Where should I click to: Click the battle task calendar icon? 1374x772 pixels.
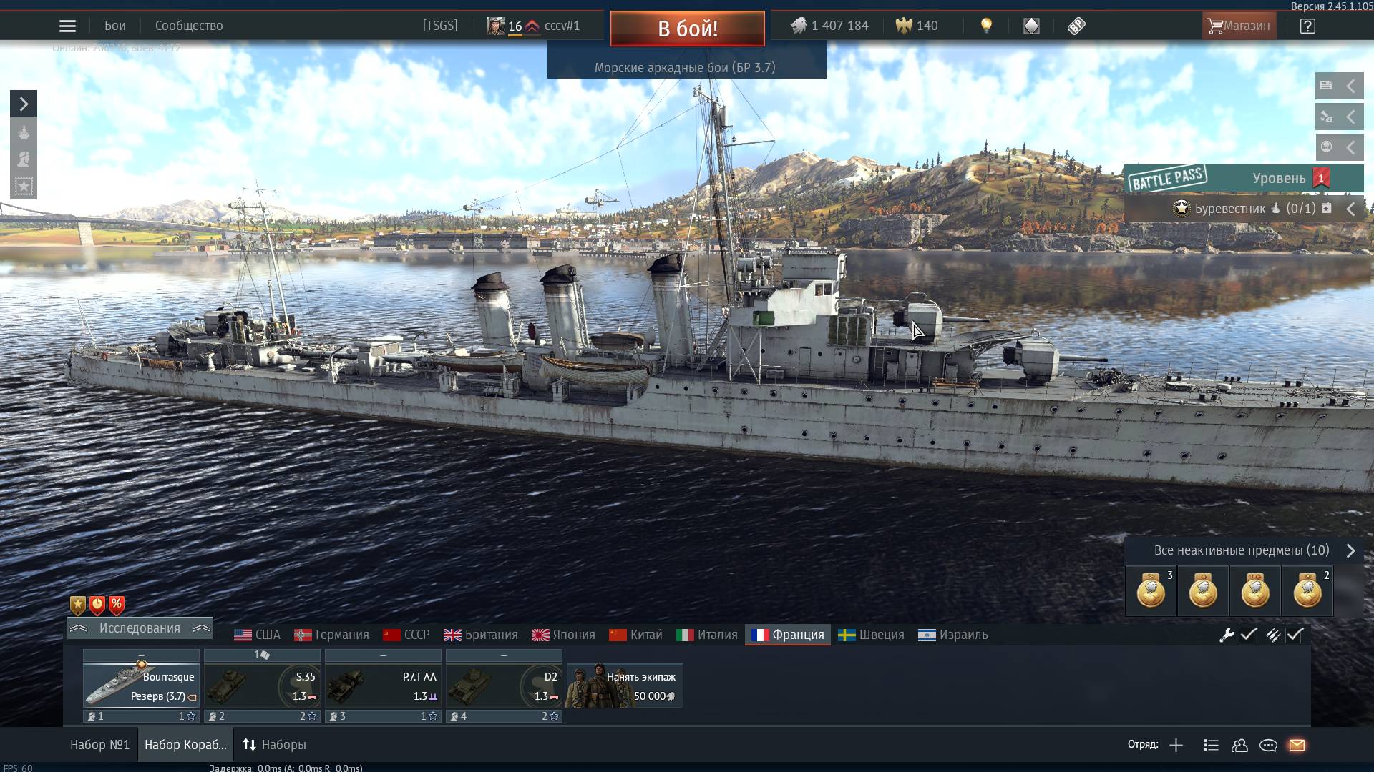pyautogui.click(x=1326, y=208)
